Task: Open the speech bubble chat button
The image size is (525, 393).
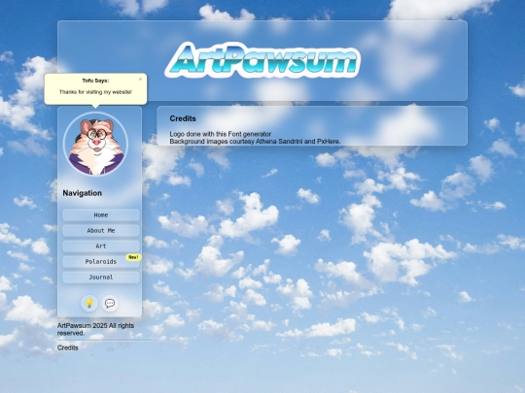Action: point(110,303)
